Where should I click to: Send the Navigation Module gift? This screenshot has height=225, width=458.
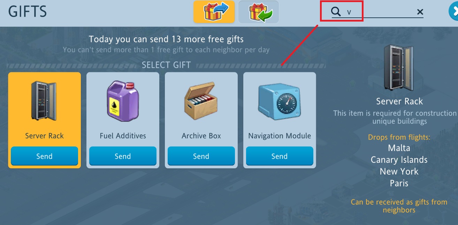(x=280, y=156)
